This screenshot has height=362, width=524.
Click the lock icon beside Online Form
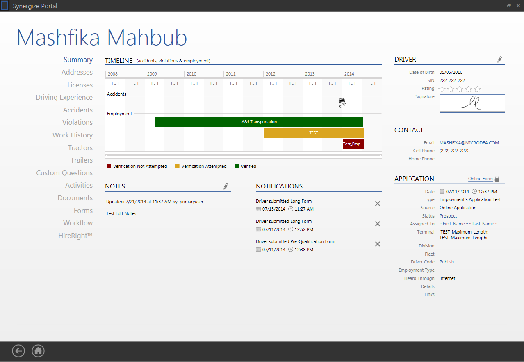tap(497, 179)
